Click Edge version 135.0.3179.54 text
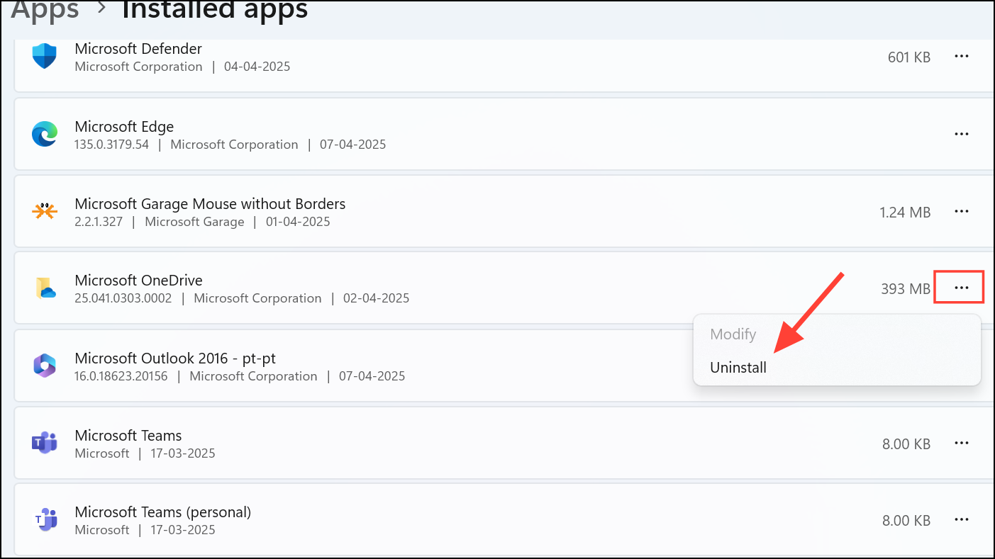 (x=112, y=145)
